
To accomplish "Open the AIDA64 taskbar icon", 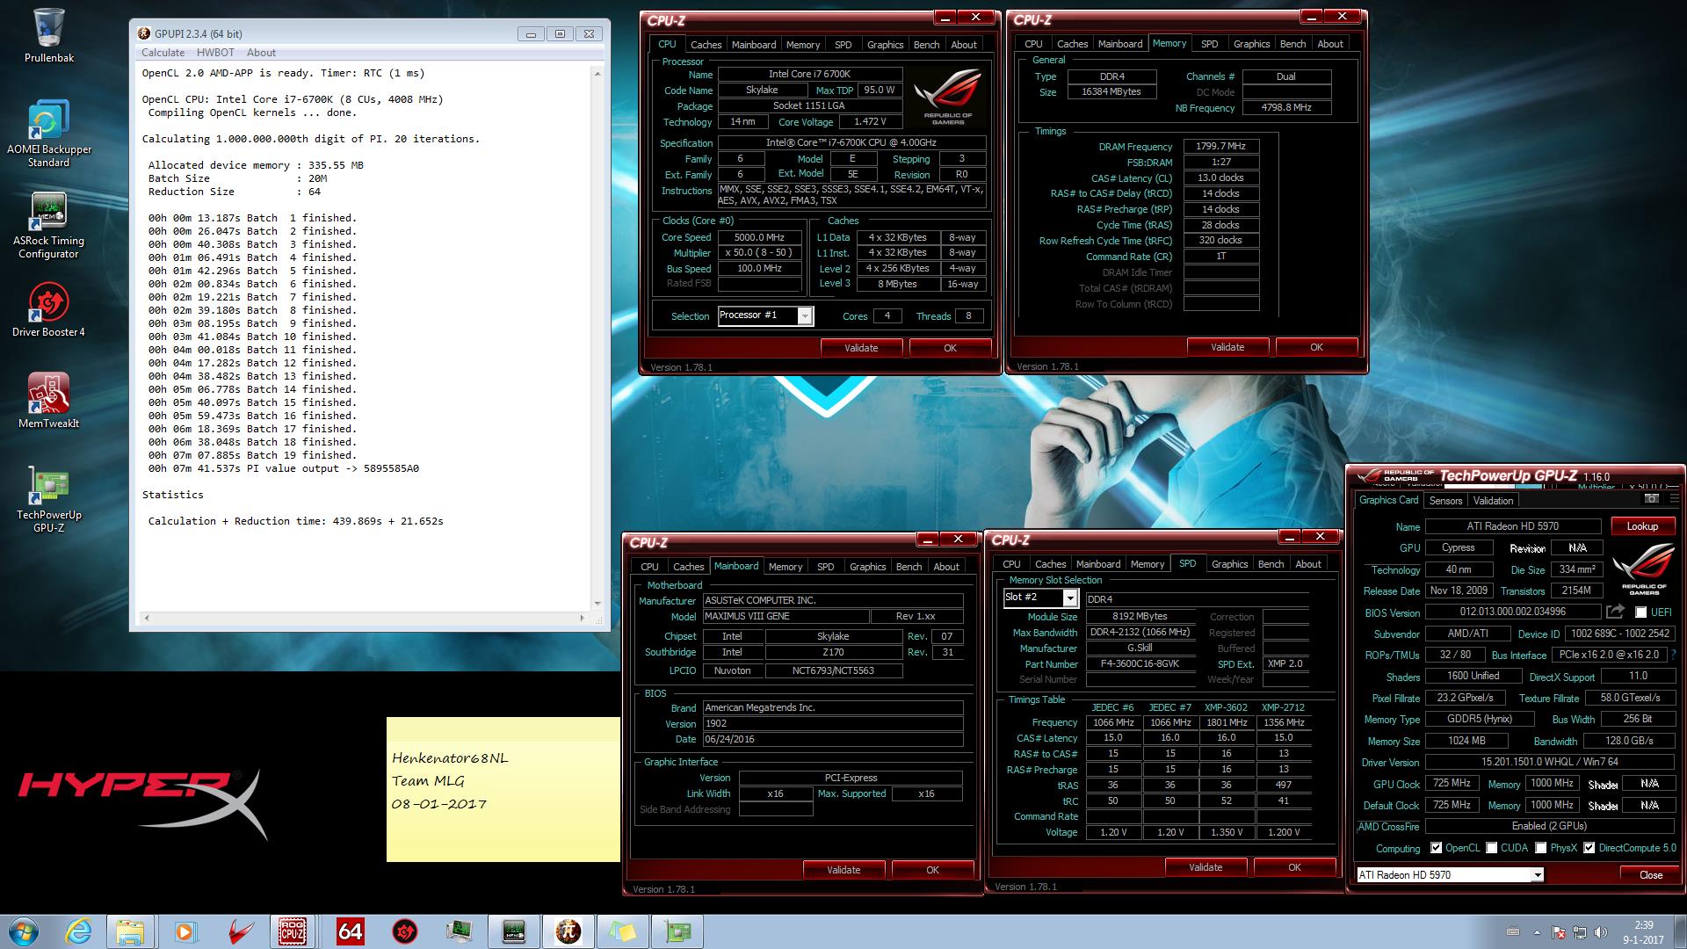I will 350,931.
